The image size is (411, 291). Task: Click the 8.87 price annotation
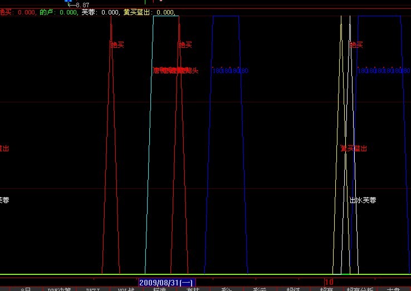pos(81,5)
